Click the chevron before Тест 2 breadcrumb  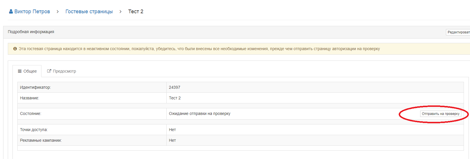coord(120,12)
